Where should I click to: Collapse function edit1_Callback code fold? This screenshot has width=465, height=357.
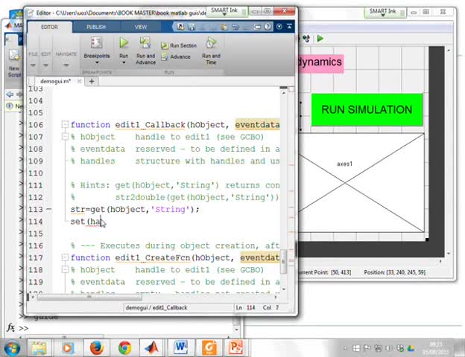[x=65, y=125]
